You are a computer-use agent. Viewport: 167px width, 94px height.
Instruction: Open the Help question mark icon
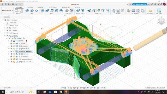click(161, 4)
